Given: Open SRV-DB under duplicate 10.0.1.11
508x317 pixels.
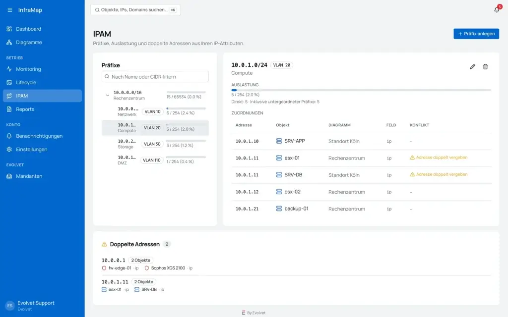Looking at the screenshot, I should point(149,289).
